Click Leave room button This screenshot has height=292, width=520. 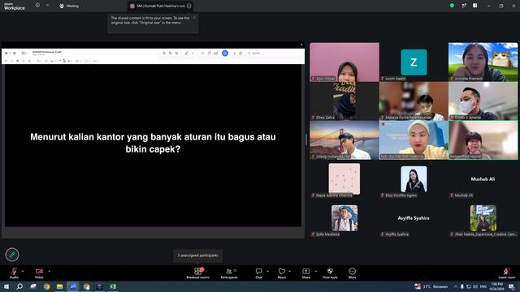click(x=507, y=273)
